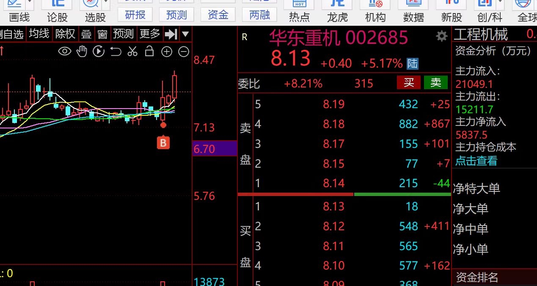Screen dimensions: 537x286
Task: Click the purple 6.70 price tag
Action: pyautogui.click(x=215, y=149)
